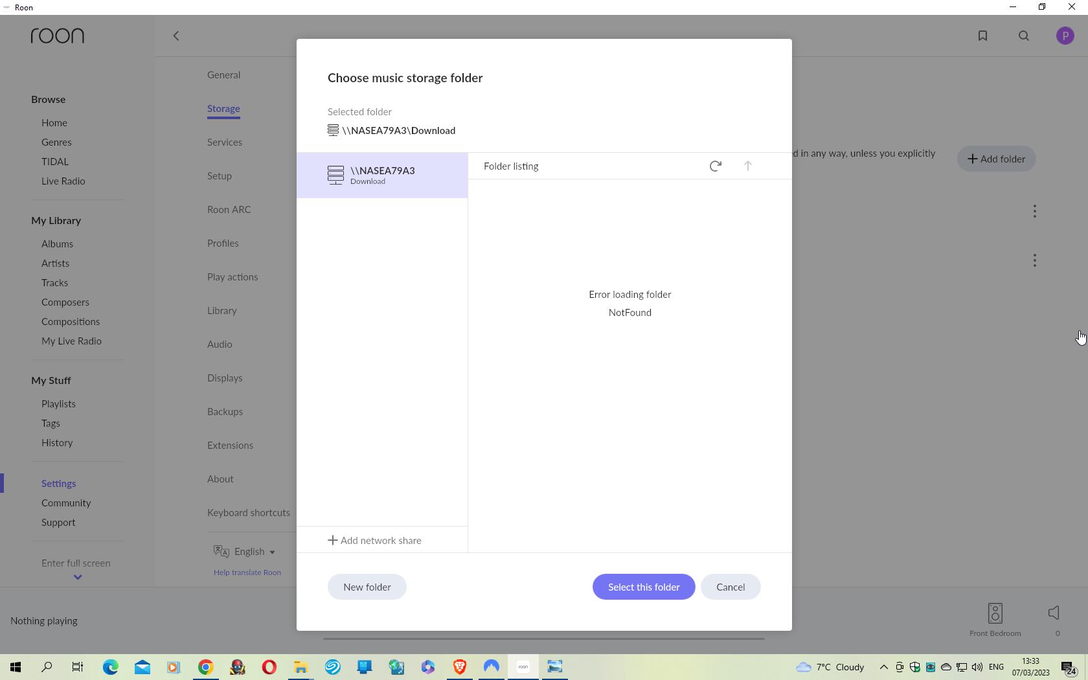Go up one folder level
Screen dimensions: 1088x680
coord(747,166)
